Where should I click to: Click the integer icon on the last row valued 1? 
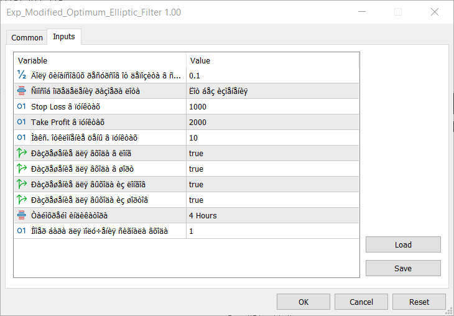(21, 231)
